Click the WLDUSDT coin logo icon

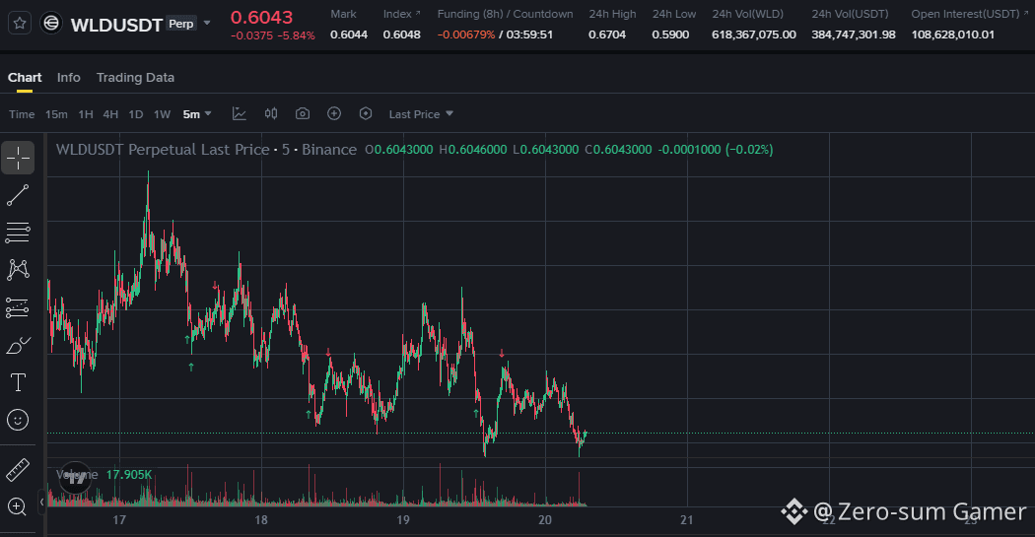[51, 23]
